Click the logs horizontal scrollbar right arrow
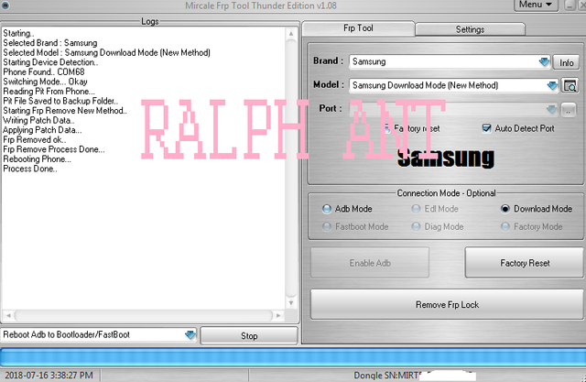Image resolution: width=586 pixels, height=382 pixels. click(x=278, y=315)
